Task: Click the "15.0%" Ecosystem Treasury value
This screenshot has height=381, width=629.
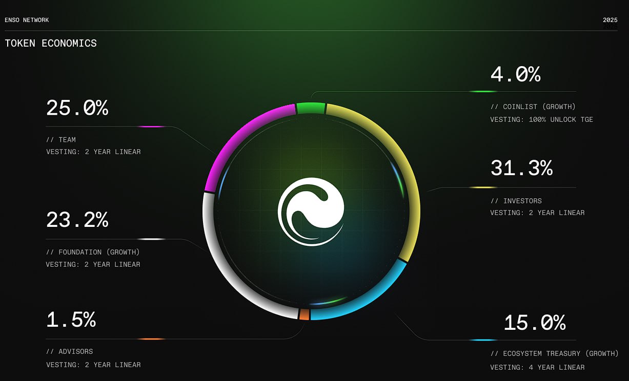Action: click(535, 323)
